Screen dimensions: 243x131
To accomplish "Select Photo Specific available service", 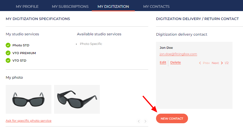I will pos(91,44).
